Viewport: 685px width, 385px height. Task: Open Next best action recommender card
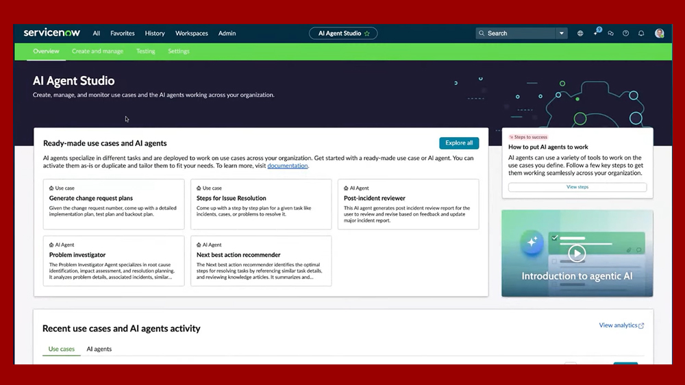pyautogui.click(x=261, y=261)
